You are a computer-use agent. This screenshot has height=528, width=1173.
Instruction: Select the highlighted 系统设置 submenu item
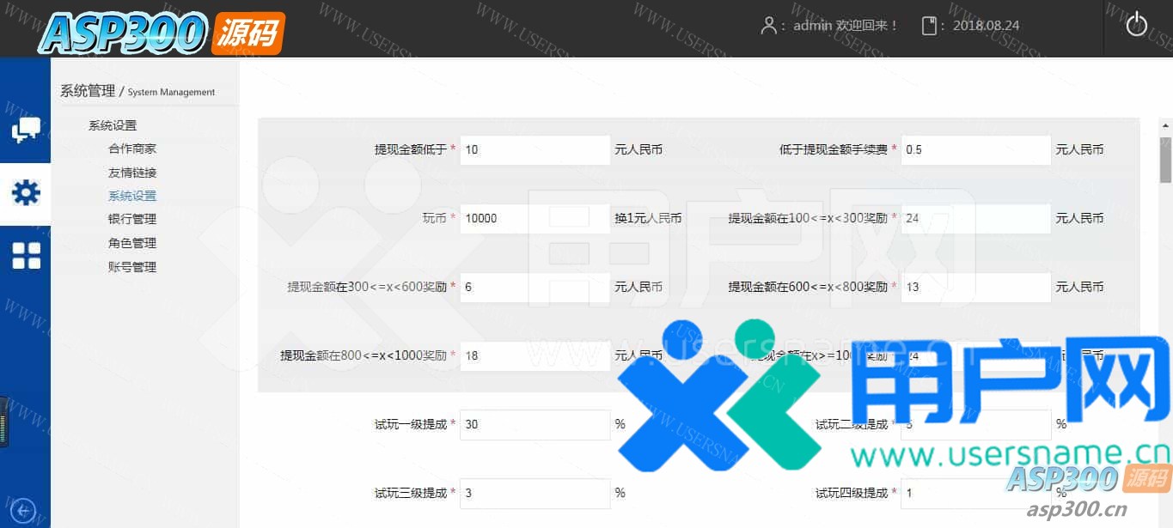(132, 196)
